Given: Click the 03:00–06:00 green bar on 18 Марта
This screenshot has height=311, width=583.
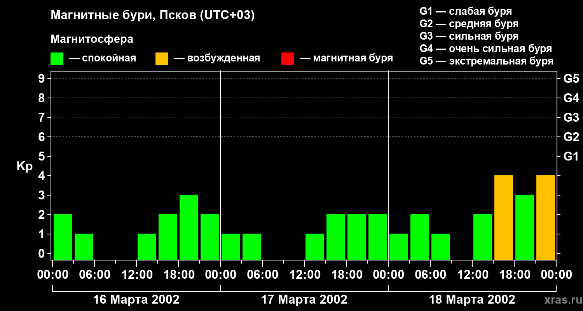Looking at the screenshot, I should click(x=420, y=237).
